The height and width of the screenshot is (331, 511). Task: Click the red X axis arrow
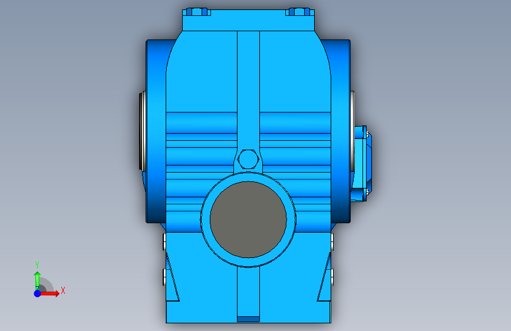pyautogui.click(x=49, y=293)
